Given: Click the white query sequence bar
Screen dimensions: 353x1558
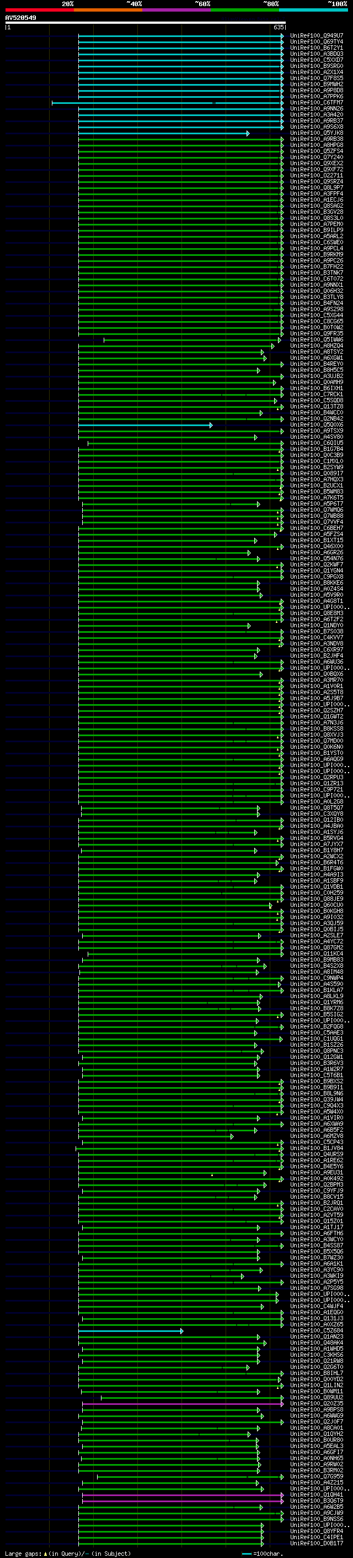Looking at the screenshot, I should [146, 22].
